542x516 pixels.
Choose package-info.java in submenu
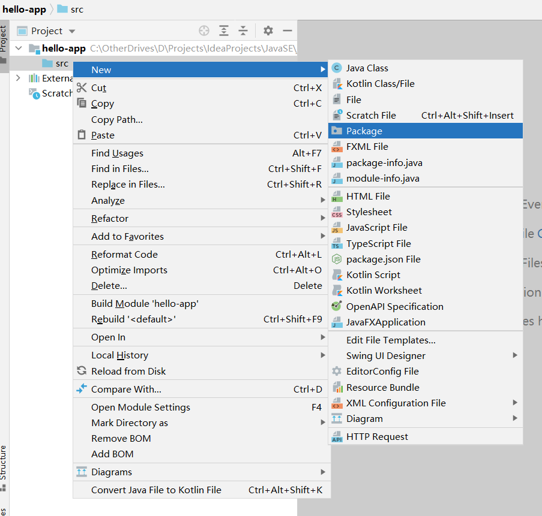(x=426, y=162)
